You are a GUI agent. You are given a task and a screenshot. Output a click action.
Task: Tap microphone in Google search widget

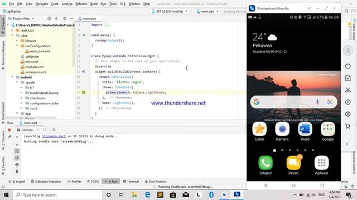(317, 102)
